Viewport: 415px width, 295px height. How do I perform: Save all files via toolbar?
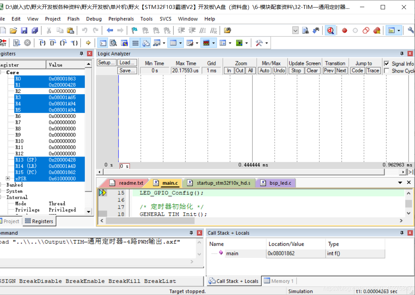35,30
